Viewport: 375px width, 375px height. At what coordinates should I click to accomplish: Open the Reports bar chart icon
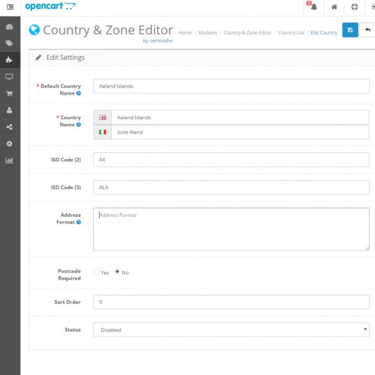[x=9, y=160]
